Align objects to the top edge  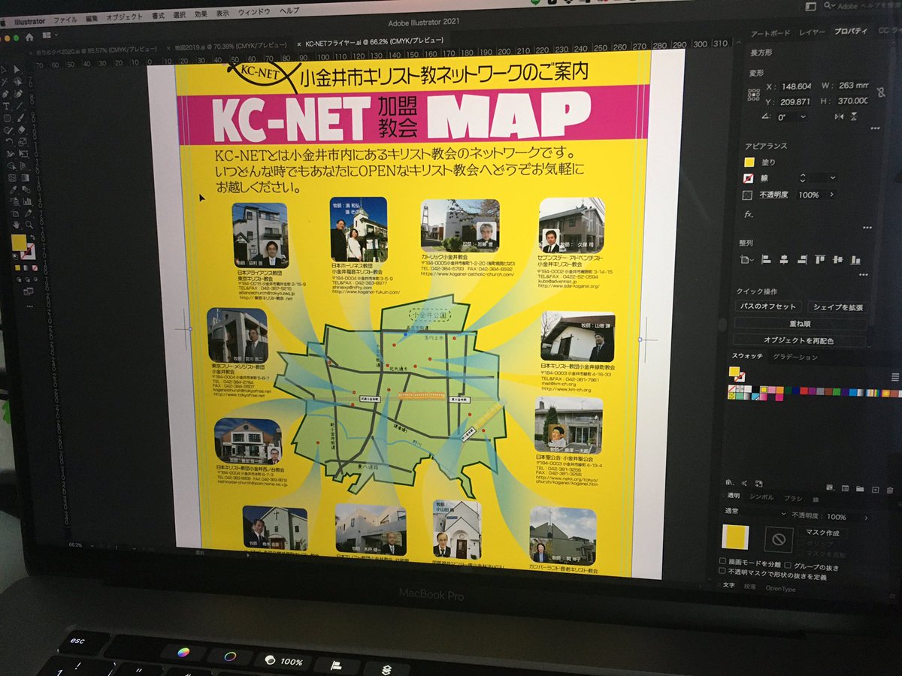point(820,259)
